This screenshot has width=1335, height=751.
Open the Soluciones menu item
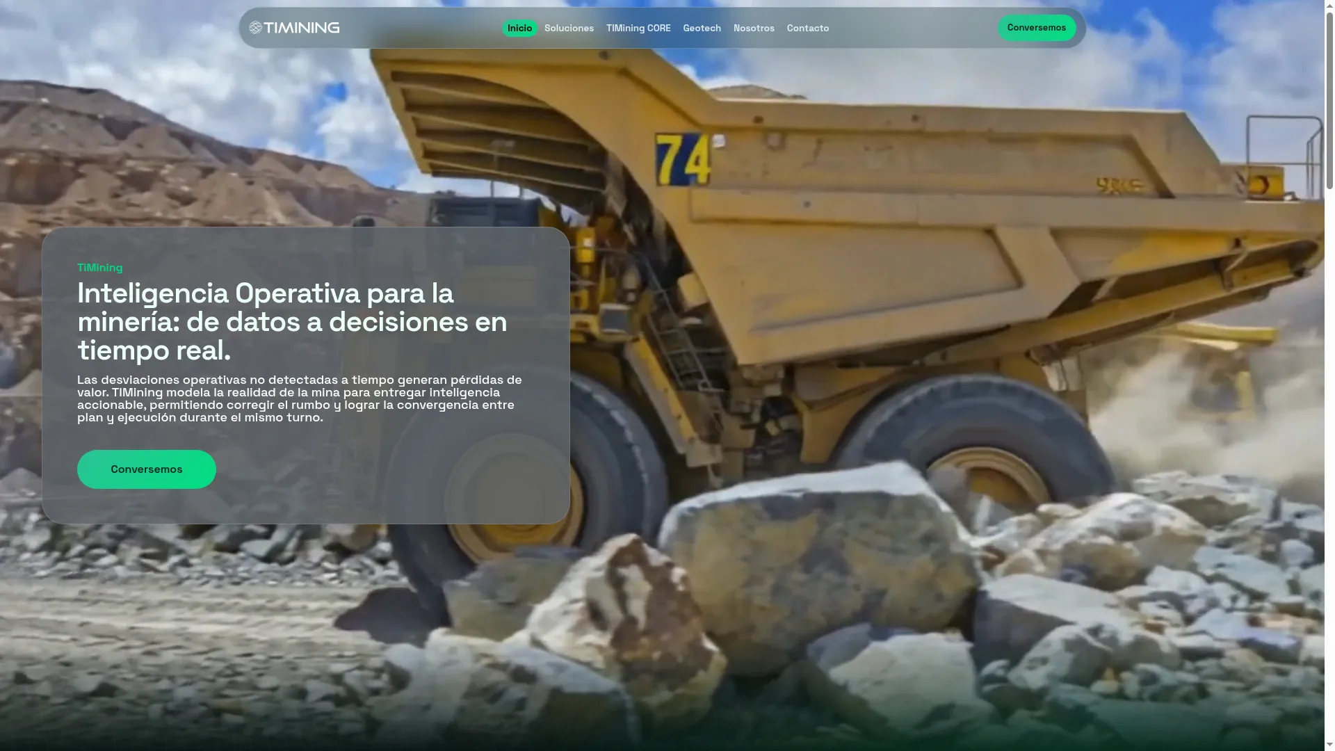tap(569, 29)
